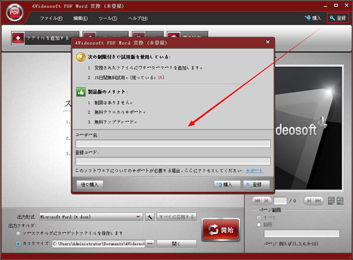The image size is (353, 260).
Task: Click the green thumbs-up icon
Action: point(81,92)
